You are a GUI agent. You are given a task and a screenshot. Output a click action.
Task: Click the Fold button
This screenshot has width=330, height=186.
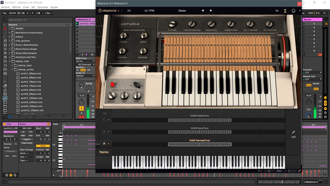point(56,124)
